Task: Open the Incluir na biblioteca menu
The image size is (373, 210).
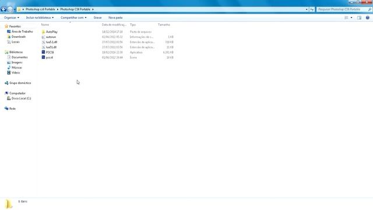Action: [x=40, y=17]
